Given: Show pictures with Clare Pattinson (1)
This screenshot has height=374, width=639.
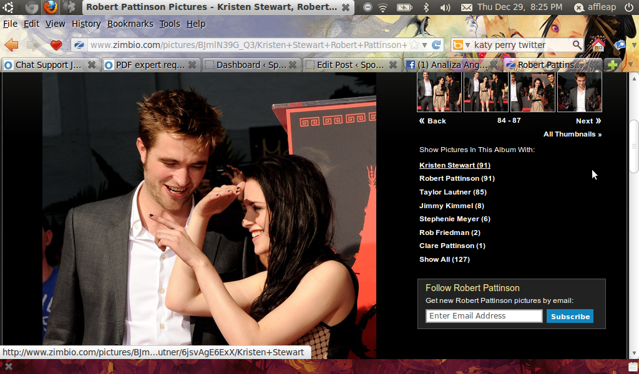Looking at the screenshot, I should (452, 246).
